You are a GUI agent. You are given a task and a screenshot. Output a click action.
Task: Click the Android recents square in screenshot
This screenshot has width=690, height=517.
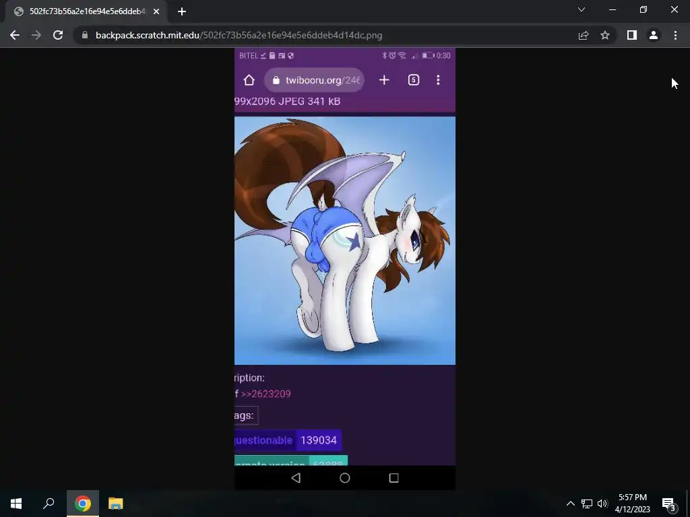pos(394,478)
